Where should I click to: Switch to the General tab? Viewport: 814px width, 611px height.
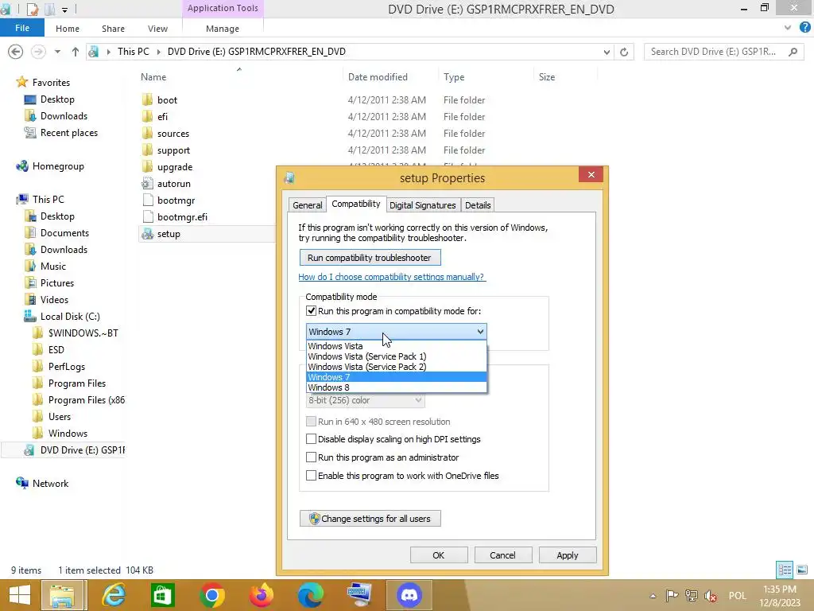click(308, 205)
